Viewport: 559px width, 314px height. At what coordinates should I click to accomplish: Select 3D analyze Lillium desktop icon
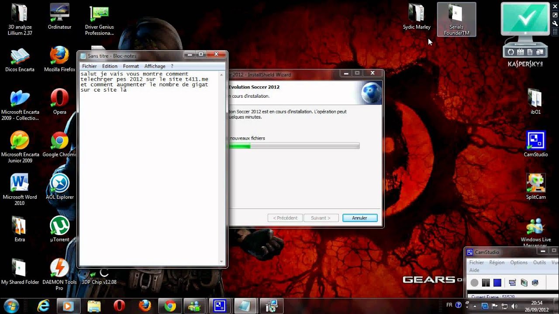(x=20, y=20)
